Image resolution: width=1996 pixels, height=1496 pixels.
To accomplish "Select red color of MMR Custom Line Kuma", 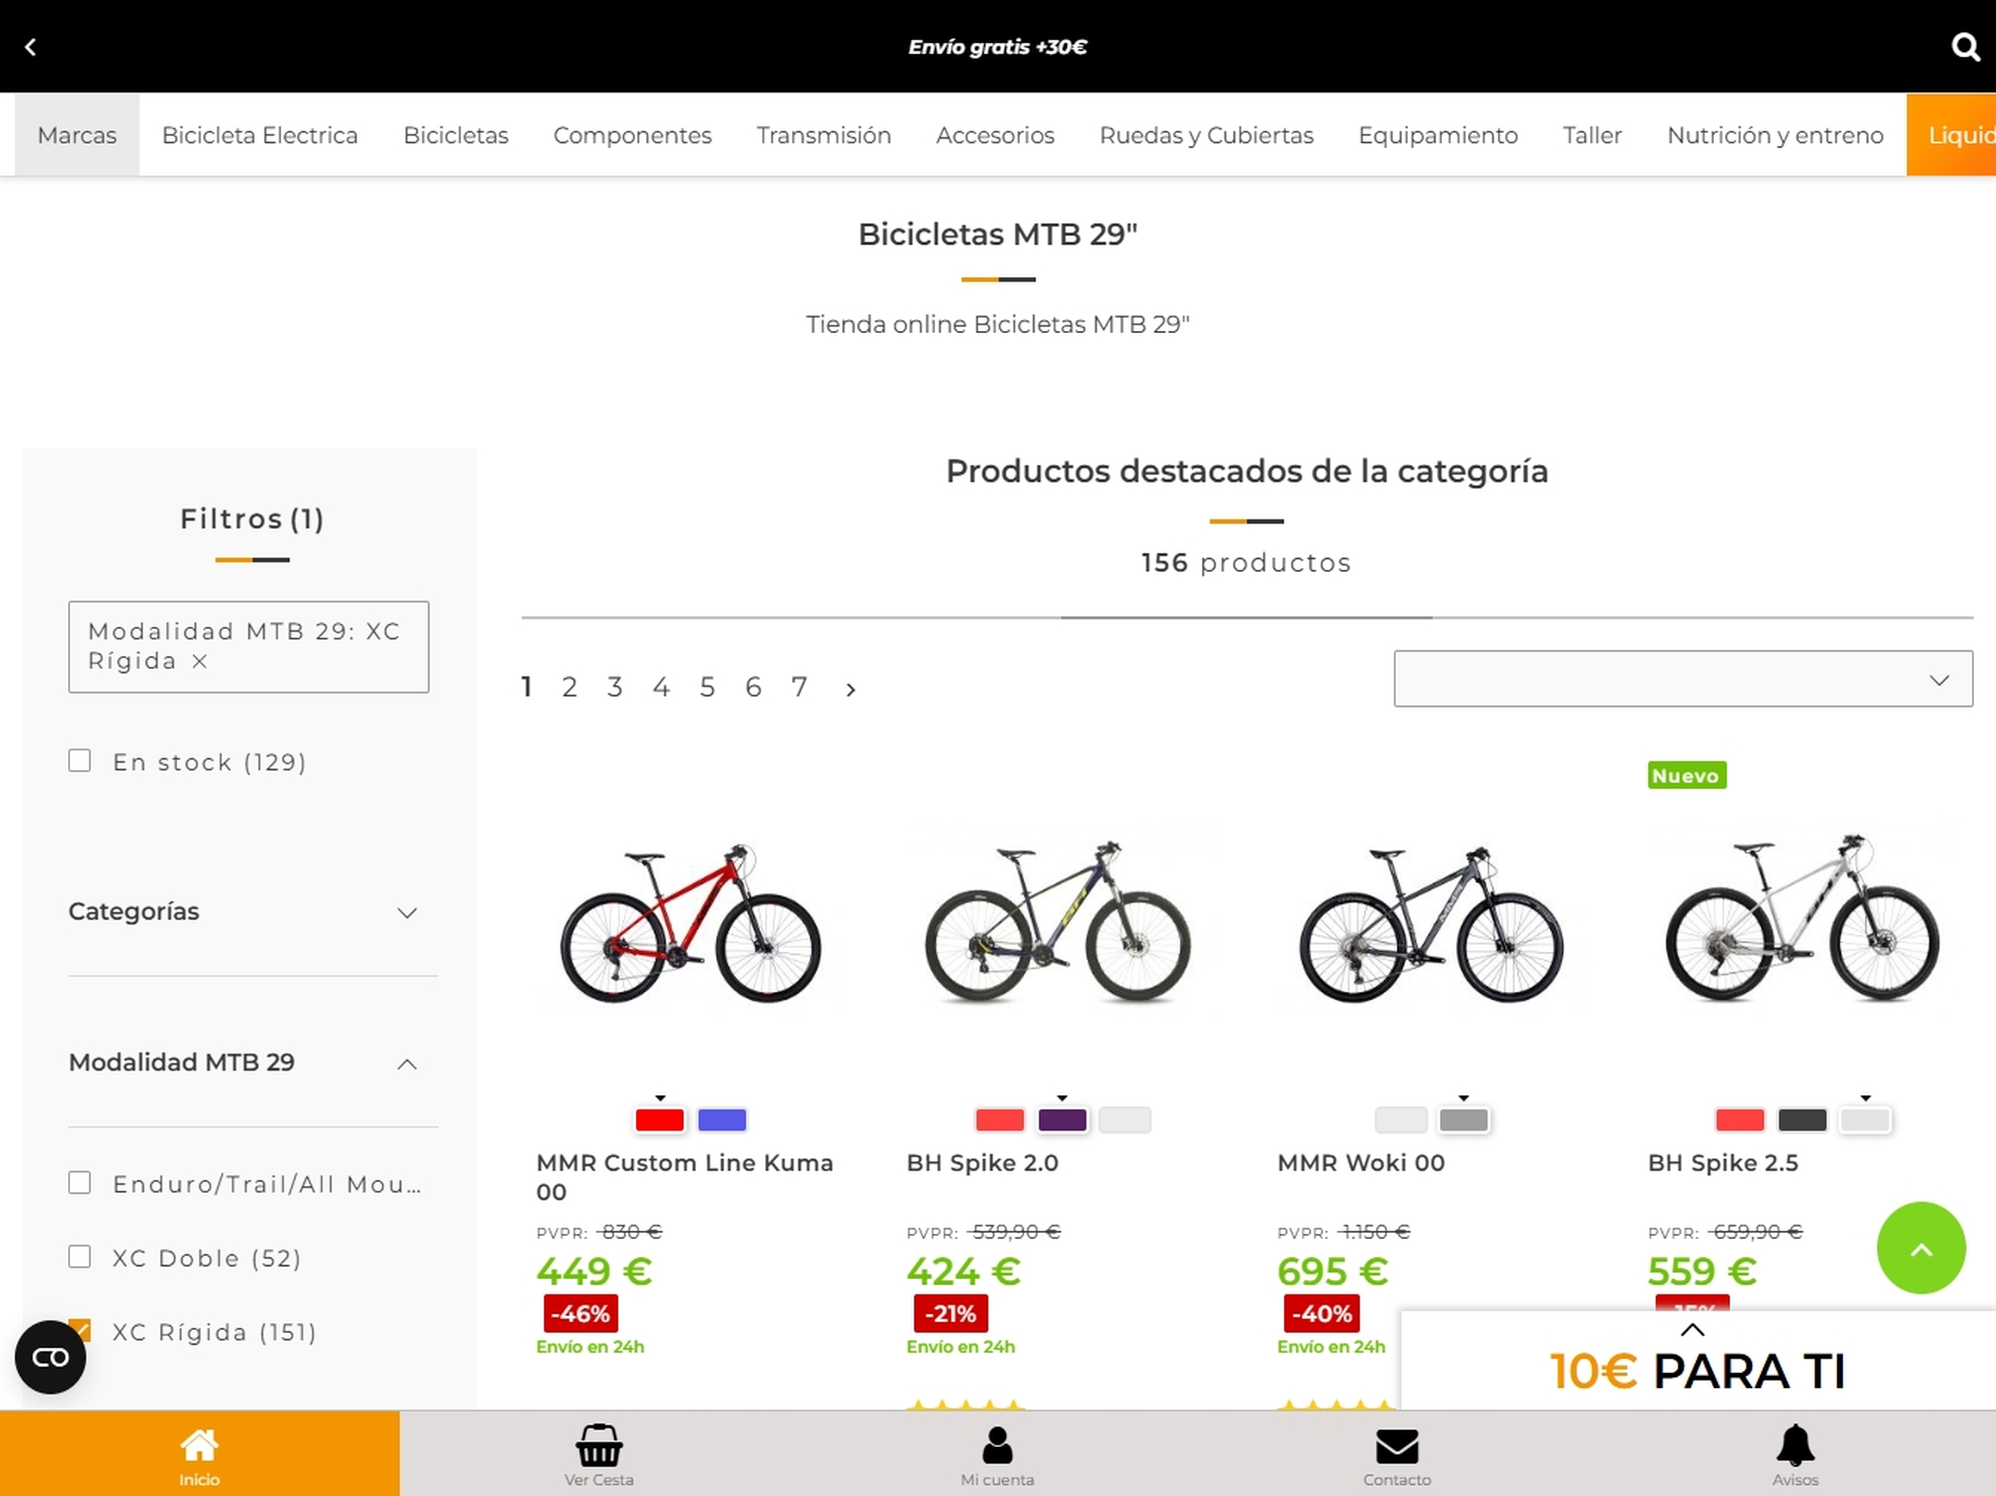I will coord(660,1120).
